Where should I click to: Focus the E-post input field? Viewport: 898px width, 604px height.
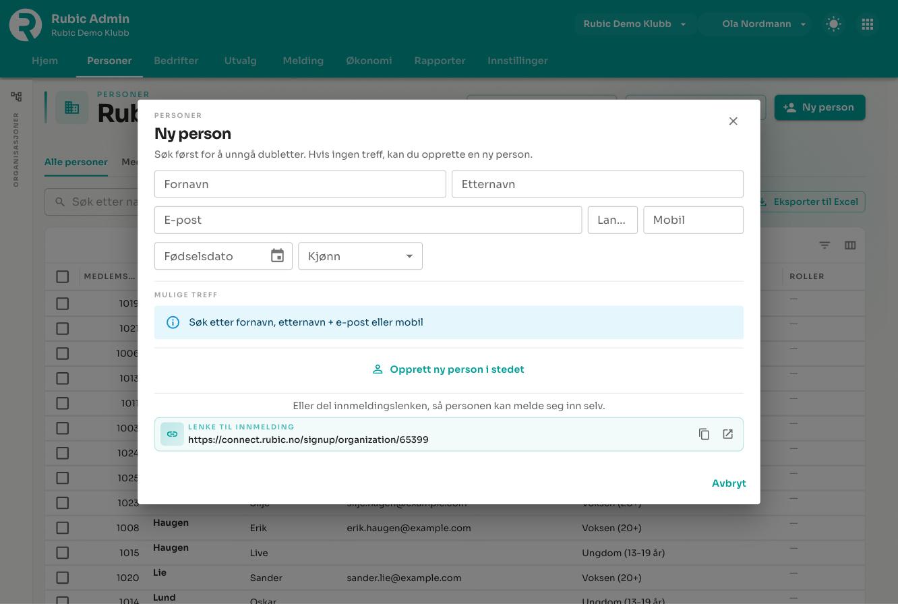point(368,220)
